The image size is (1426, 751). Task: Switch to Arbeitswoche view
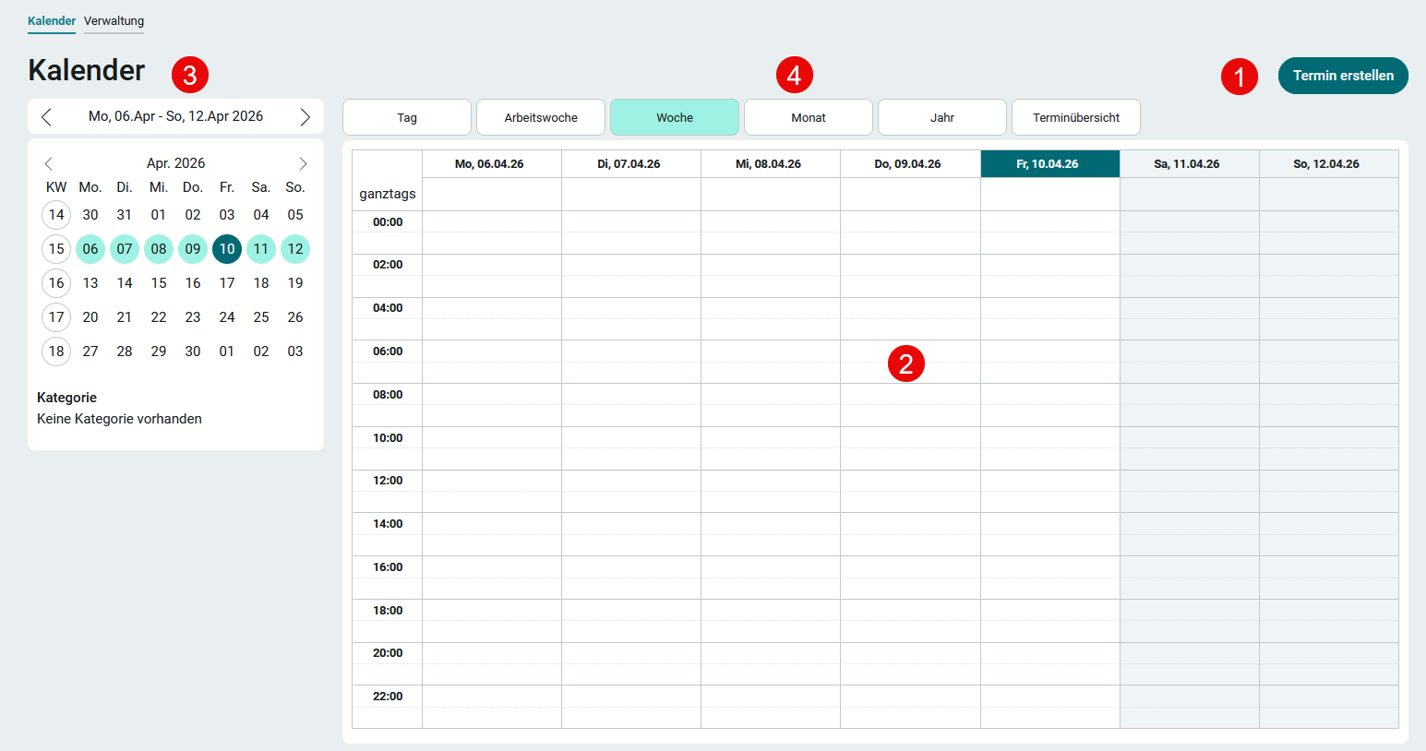tap(541, 117)
